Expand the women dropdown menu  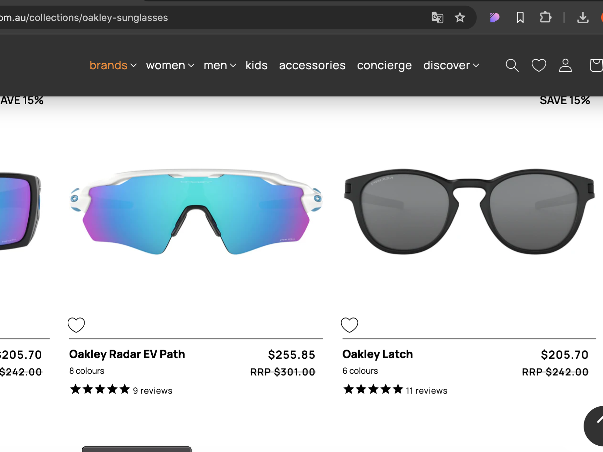pos(170,65)
